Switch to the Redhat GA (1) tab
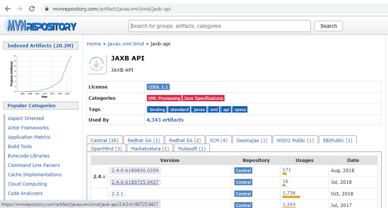This screenshot has height=208, width=388. click(144, 140)
